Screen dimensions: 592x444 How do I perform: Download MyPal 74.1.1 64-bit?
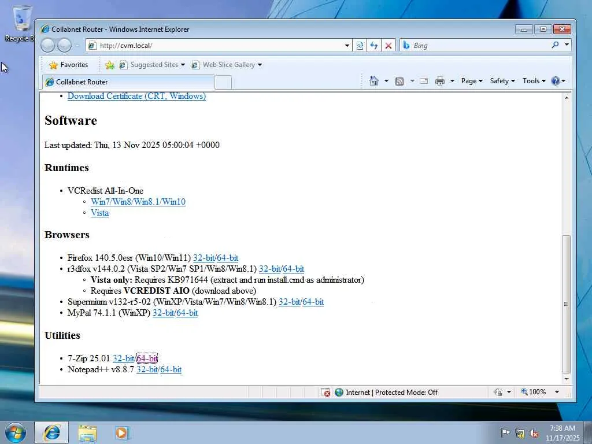point(187,313)
